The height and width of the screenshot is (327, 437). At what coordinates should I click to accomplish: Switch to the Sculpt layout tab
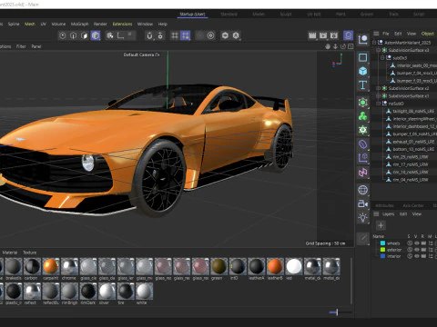point(286,14)
